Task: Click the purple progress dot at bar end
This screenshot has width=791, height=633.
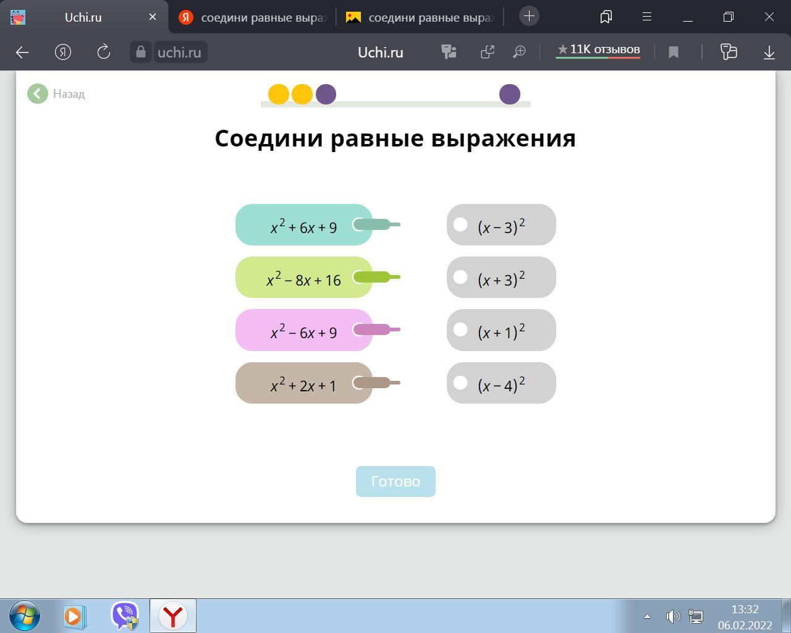Action: coord(510,95)
